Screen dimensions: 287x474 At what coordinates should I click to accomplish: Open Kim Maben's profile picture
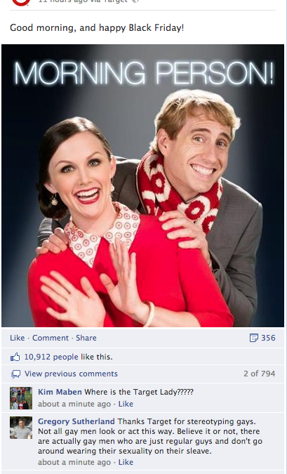tap(21, 398)
